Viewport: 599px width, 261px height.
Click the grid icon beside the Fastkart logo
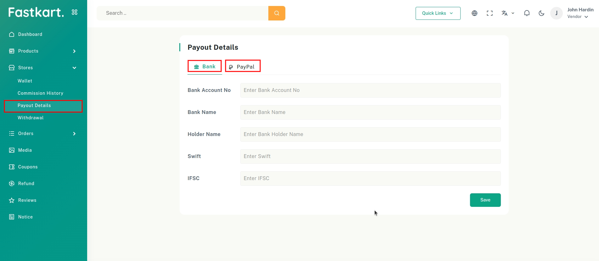(x=75, y=12)
